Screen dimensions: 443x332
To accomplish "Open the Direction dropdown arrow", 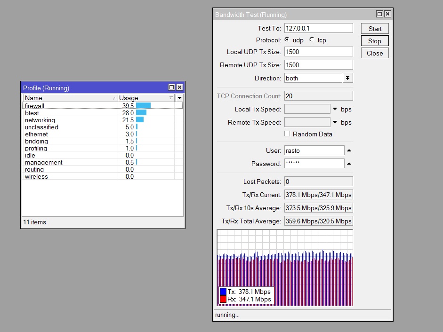I will 348,78.
